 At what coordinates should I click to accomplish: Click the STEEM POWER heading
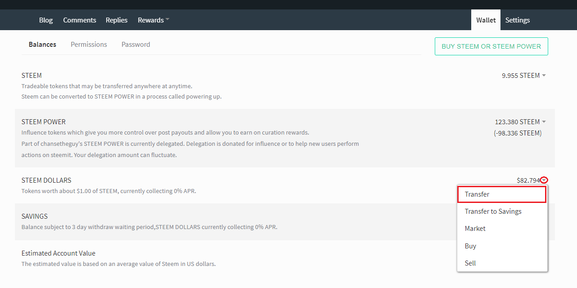(44, 121)
